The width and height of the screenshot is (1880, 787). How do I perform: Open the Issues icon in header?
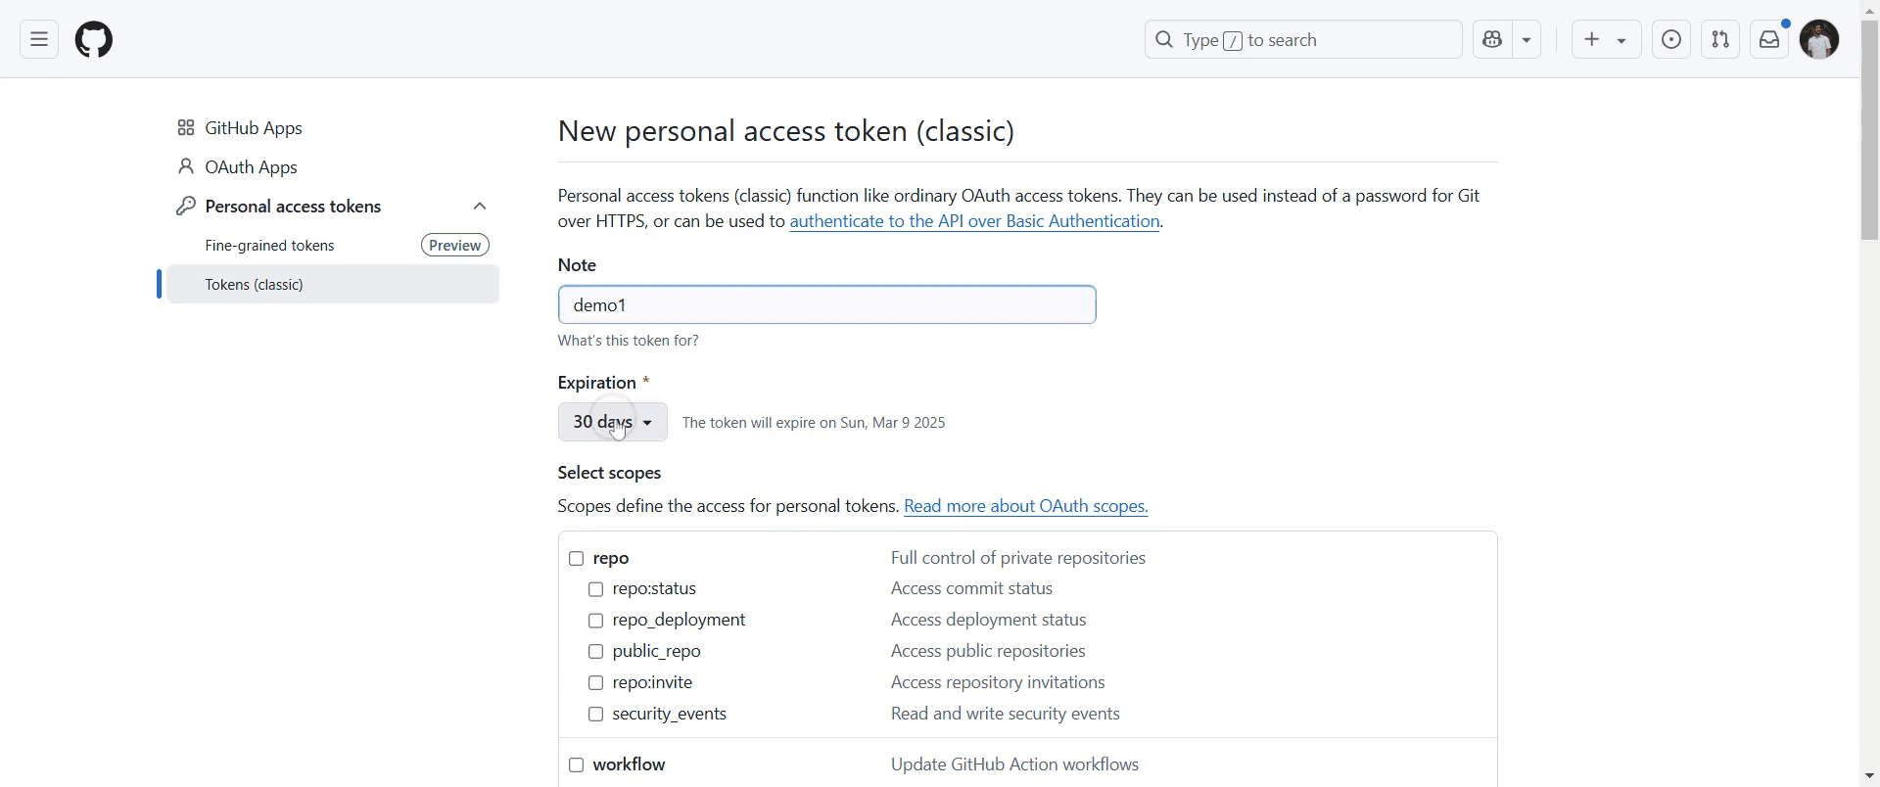pyautogui.click(x=1671, y=40)
